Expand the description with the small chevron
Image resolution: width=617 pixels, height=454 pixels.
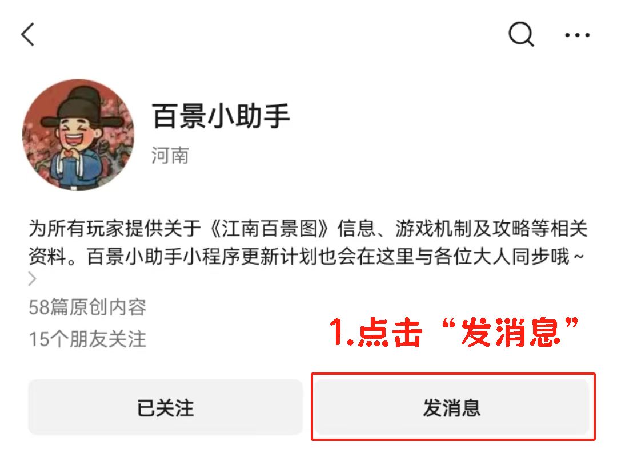[x=32, y=279]
